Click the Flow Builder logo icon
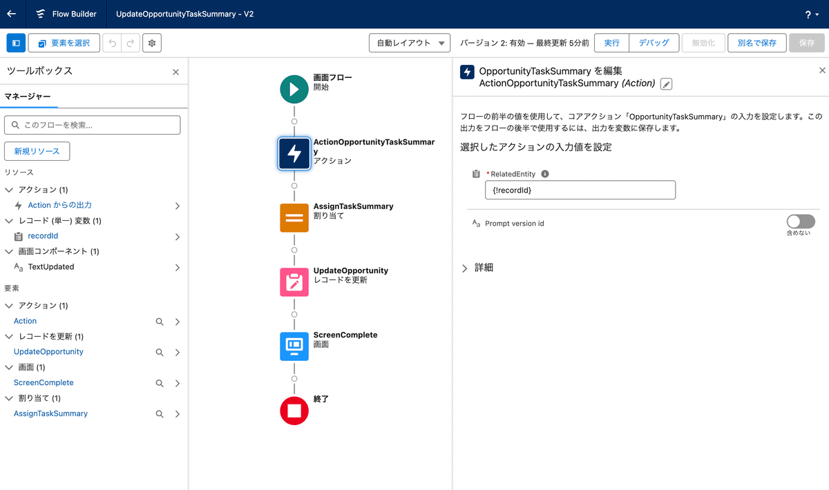The height and width of the screenshot is (490, 829). tap(41, 14)
